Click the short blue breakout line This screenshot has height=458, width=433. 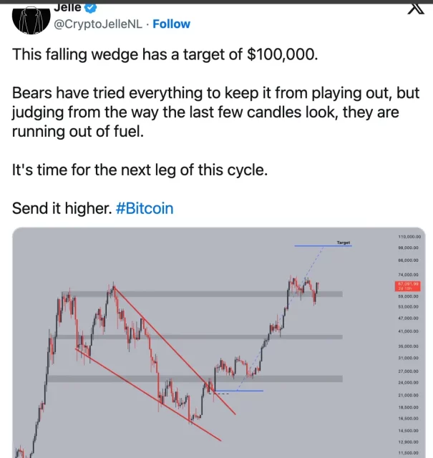[239, 391]
